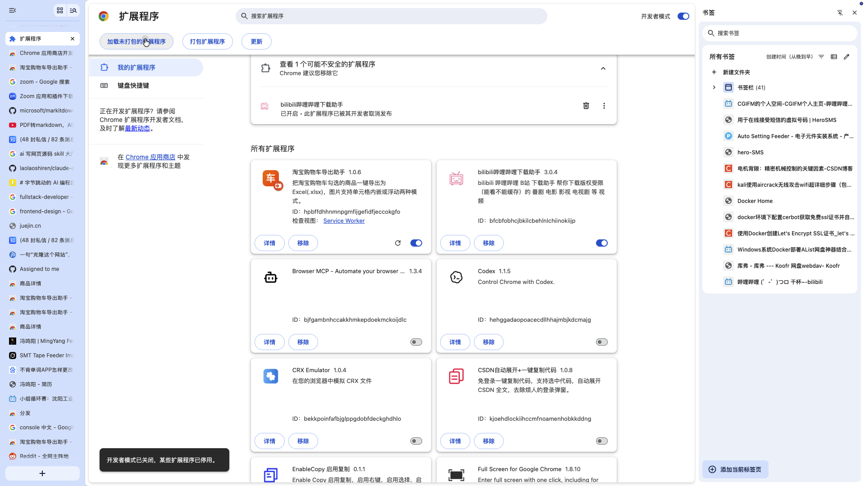This screenshot has height=486, width=865.
Task: Reload the 淘宝购物车导出助手 extension
Action: (x=398, y=243)
